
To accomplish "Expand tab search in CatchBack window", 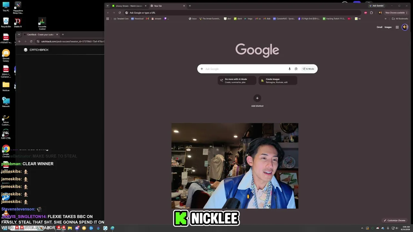I will point(19,34).
